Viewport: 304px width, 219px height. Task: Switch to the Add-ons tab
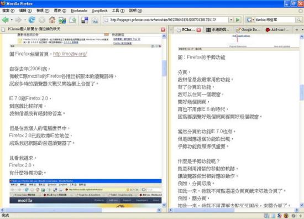[x=277, y=30]
